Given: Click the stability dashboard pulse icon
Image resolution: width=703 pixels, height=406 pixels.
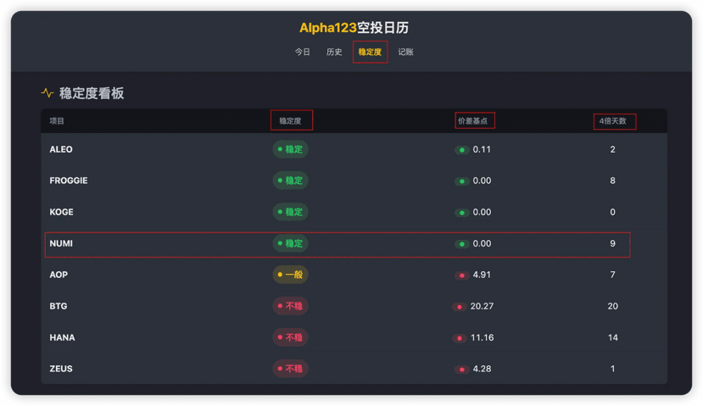Looking at the screenshot, I should (47, 93).
